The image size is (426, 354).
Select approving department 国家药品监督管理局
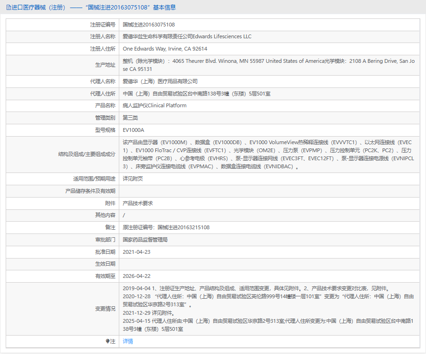(145, 240)
